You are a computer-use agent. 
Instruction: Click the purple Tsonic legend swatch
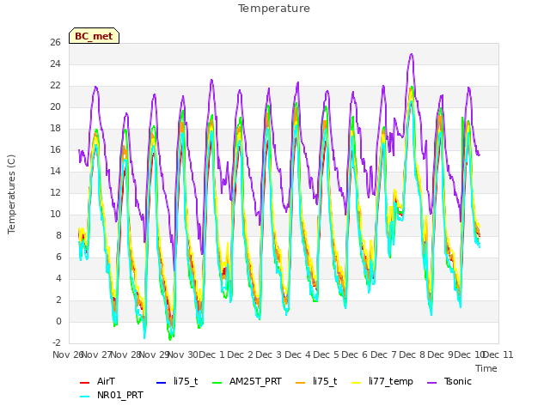[432, 382]
